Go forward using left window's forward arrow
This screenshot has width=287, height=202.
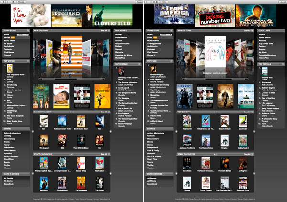pos(8,2)
